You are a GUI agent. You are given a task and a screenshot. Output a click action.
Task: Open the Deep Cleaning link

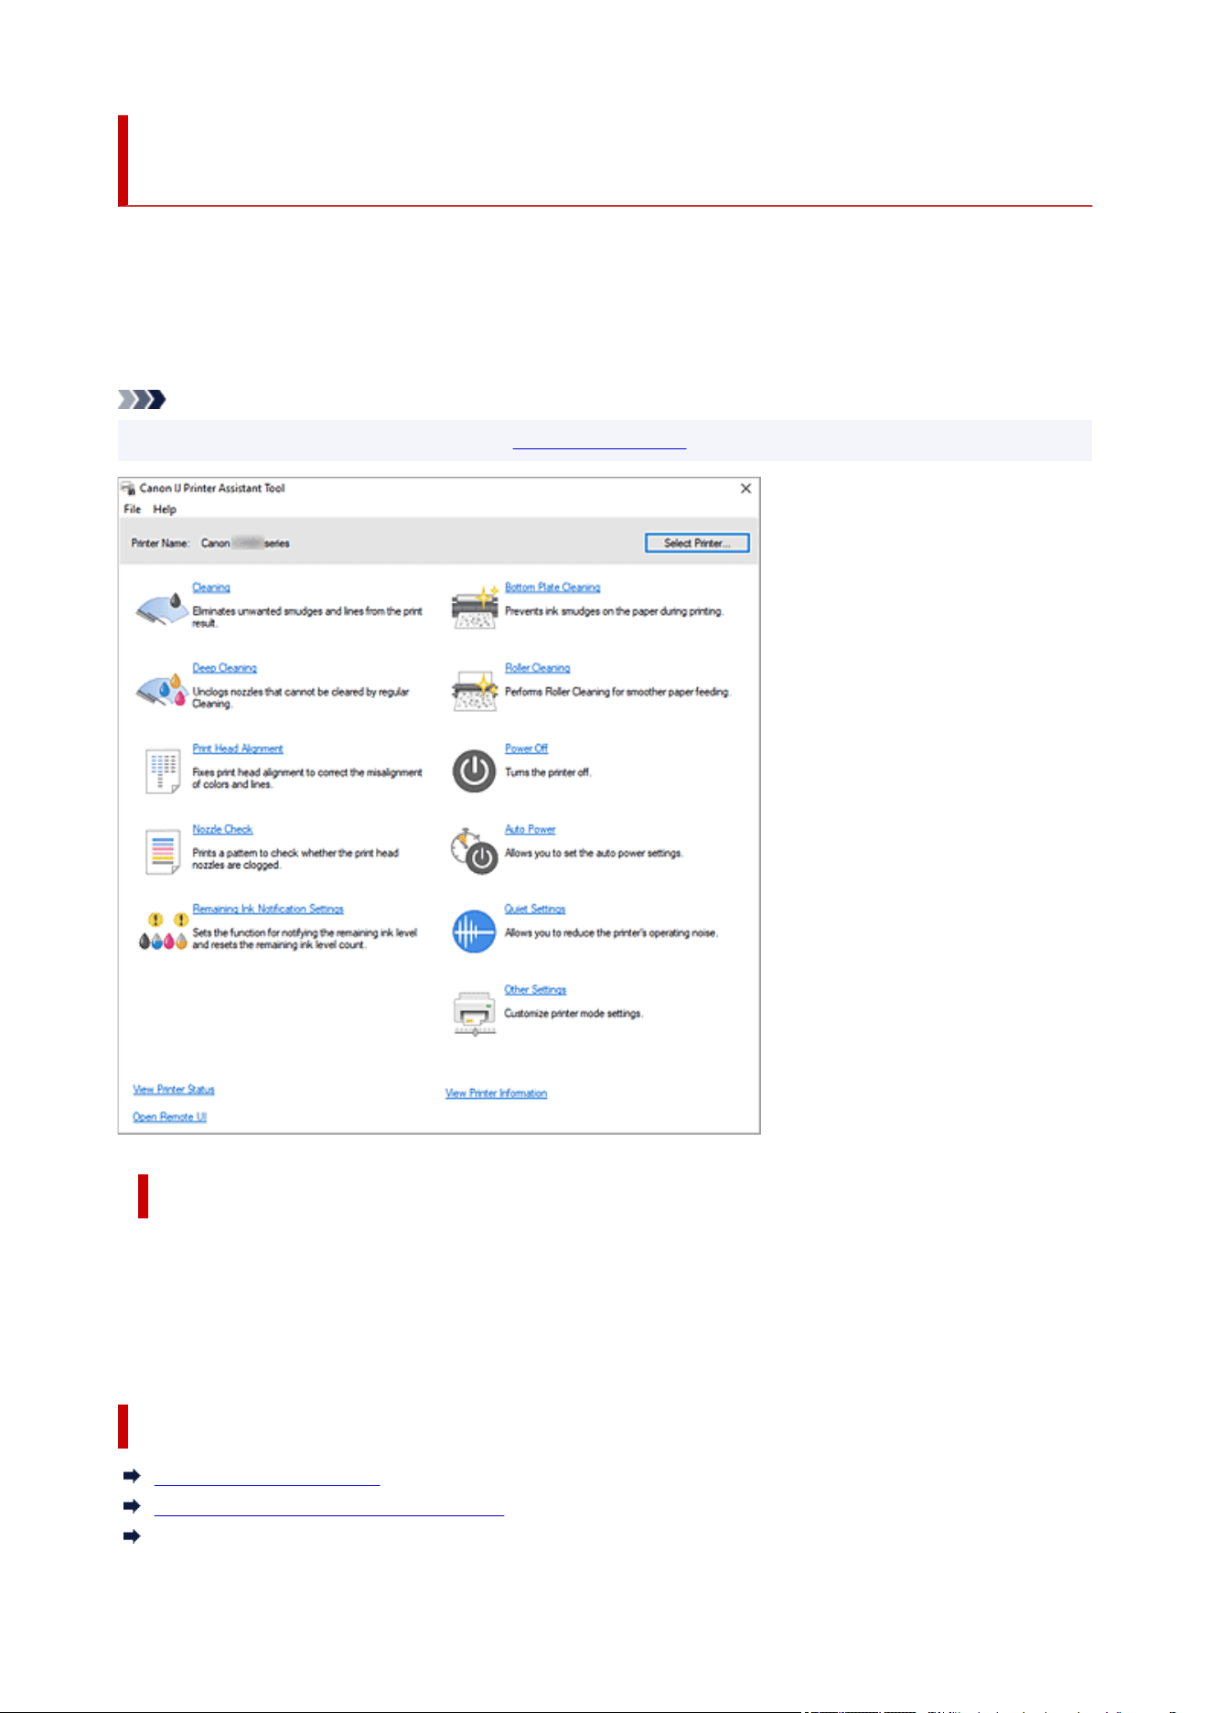[x=225, y=668]
